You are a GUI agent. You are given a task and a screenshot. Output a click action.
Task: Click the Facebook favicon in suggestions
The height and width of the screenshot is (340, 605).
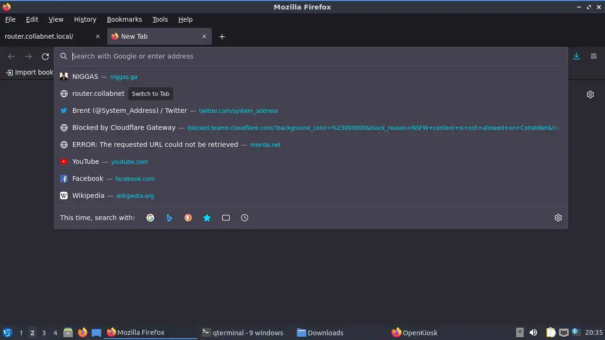click(64, 178)
